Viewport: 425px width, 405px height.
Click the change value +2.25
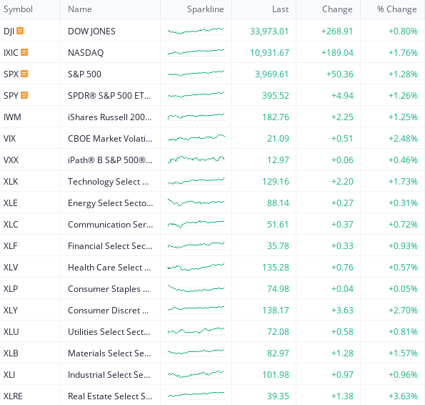tap(342, 117)
